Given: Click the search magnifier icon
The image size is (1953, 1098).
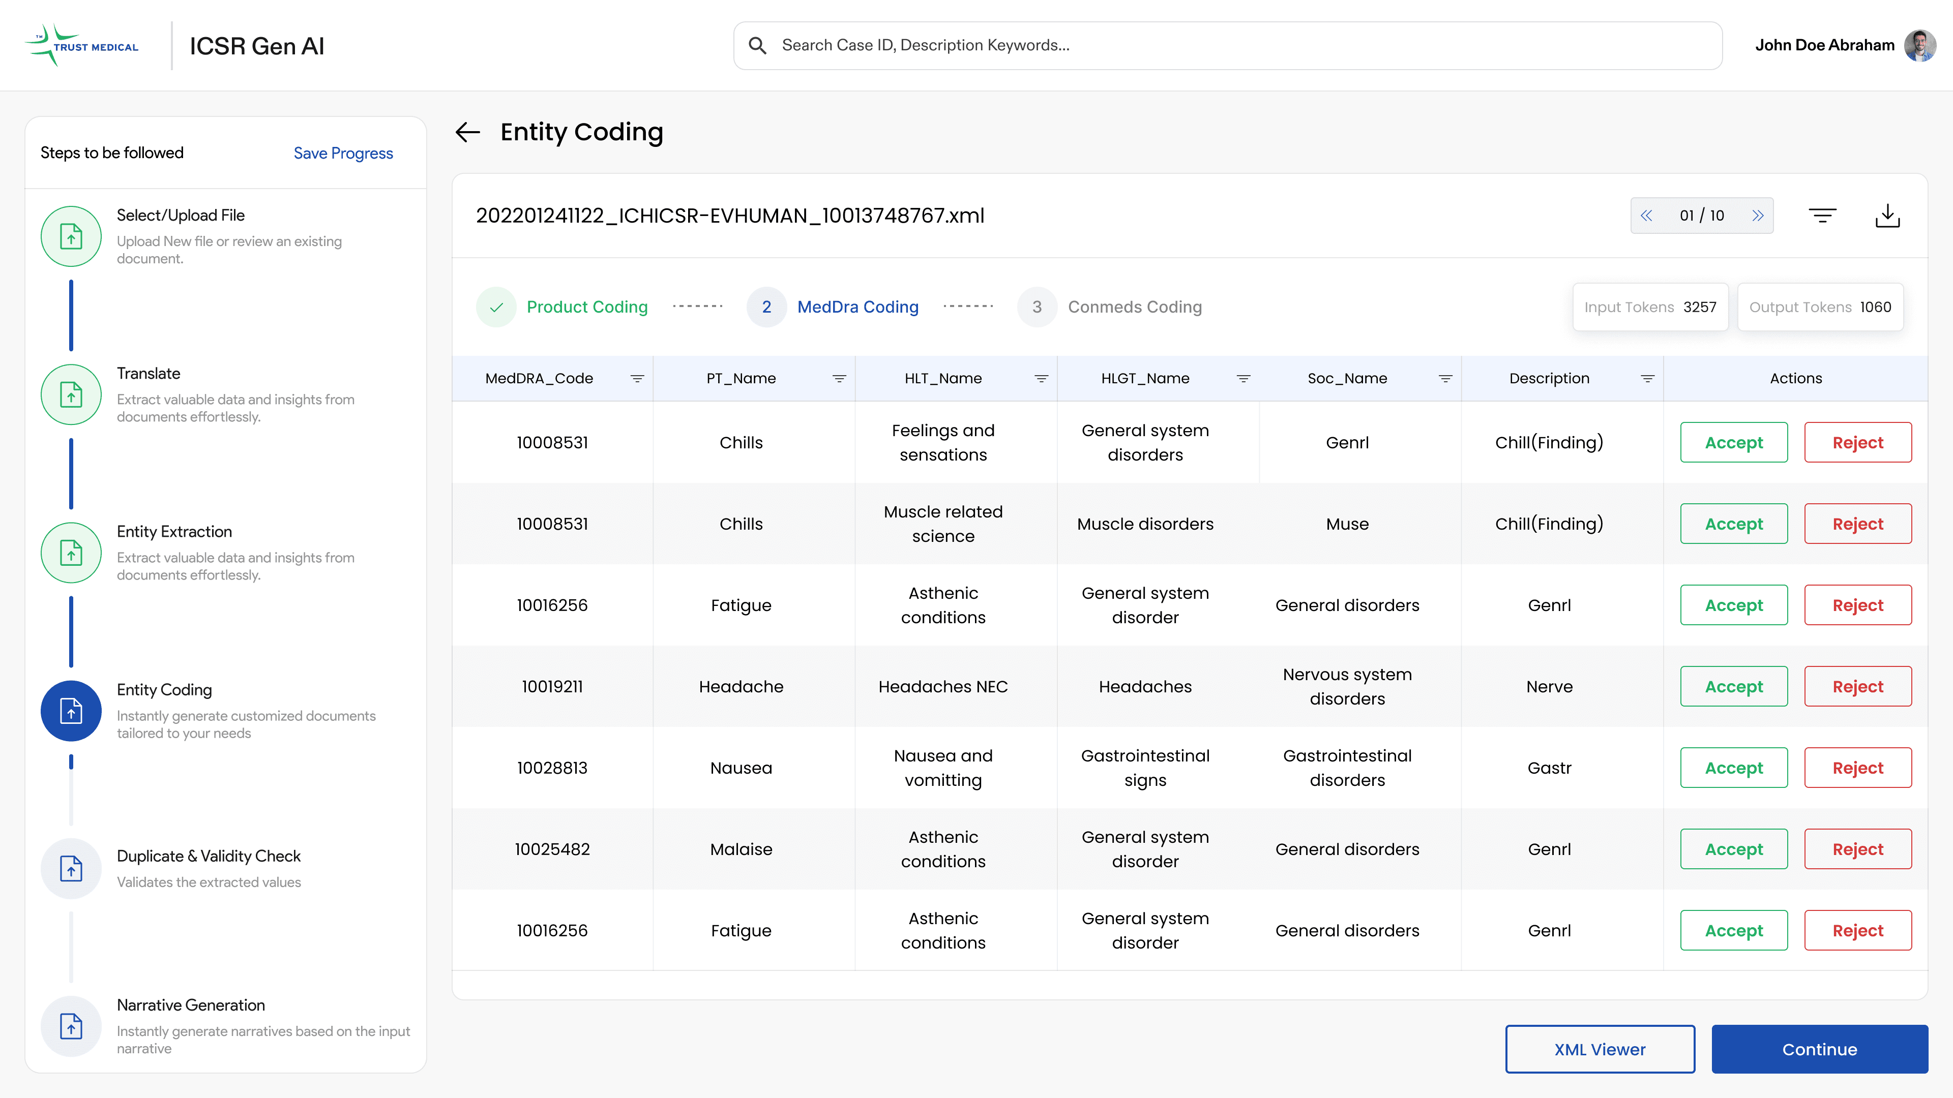Looking at the screenshot, I should (x=757, y=45).
